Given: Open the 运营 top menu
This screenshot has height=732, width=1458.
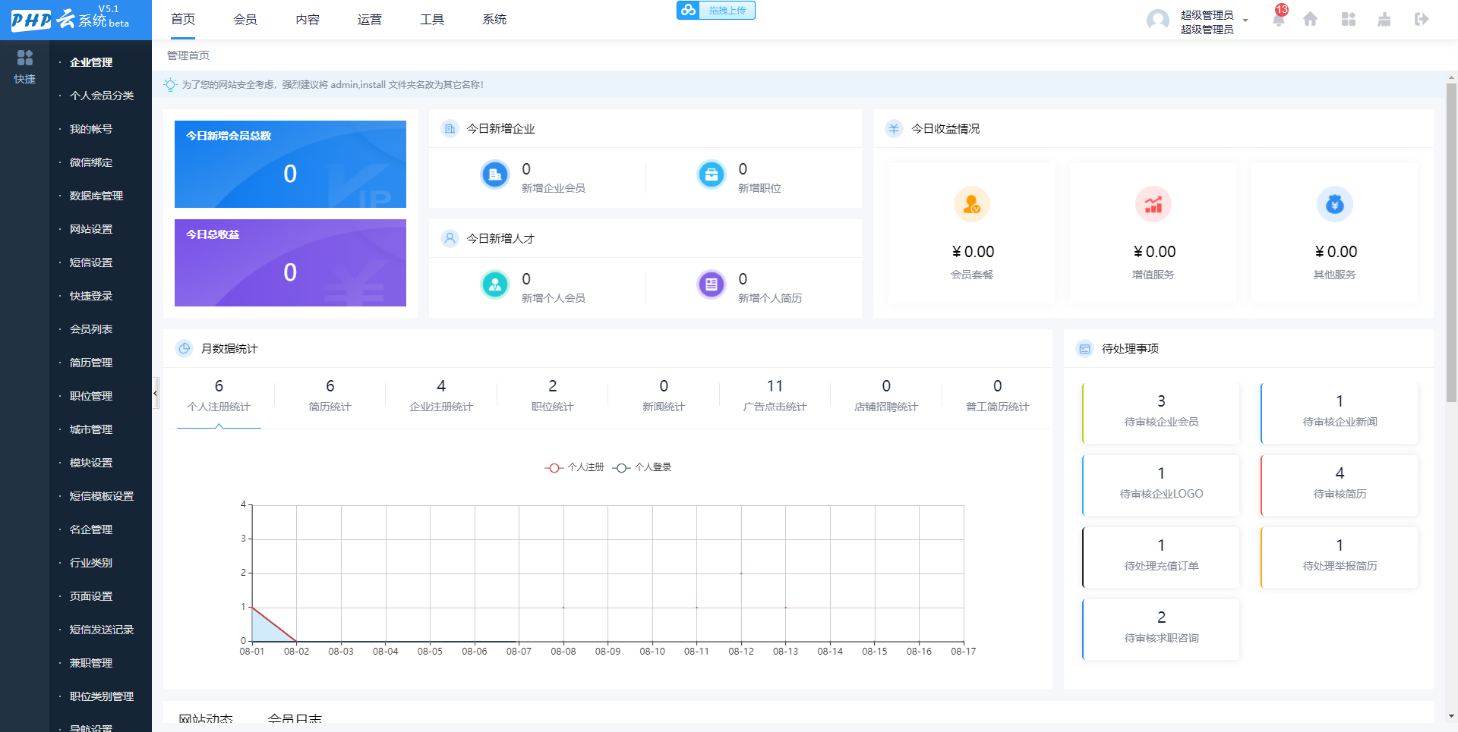Looking at the screenshot, I should click(370, 20).
